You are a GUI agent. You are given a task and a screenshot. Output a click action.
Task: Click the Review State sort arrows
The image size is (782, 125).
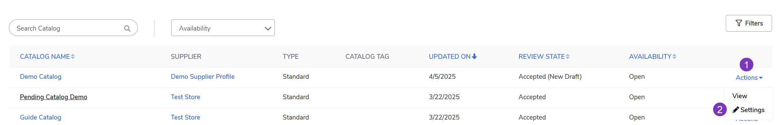[x=567, y=56]
